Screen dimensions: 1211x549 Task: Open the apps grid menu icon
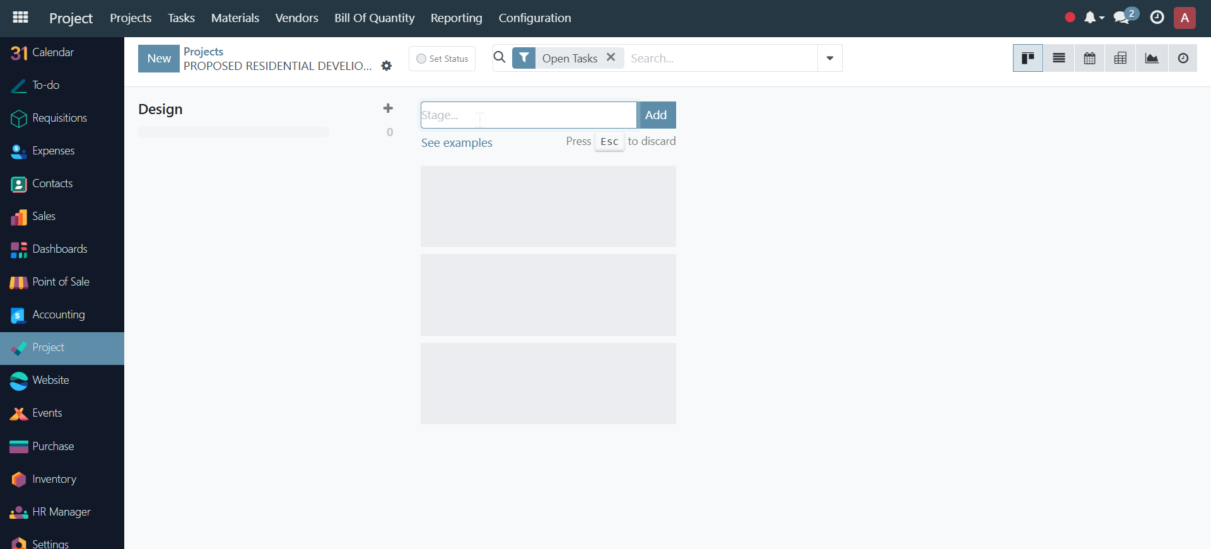coord(20,18)
